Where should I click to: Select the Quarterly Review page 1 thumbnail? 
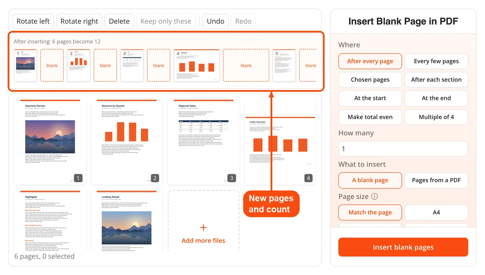click(50, 142)
